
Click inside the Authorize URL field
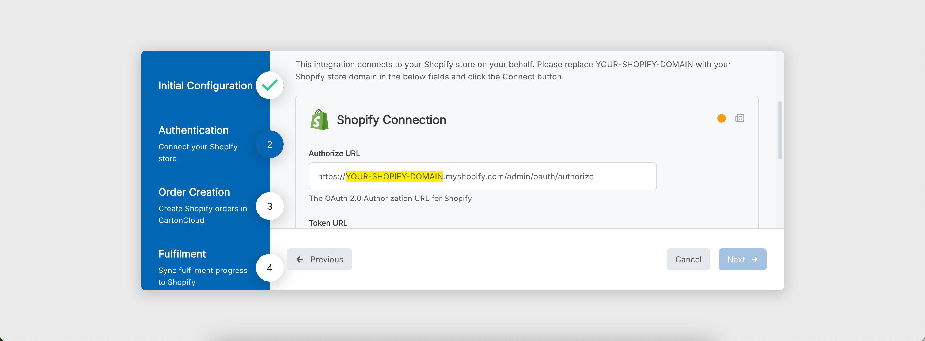(x=483, y=176)
